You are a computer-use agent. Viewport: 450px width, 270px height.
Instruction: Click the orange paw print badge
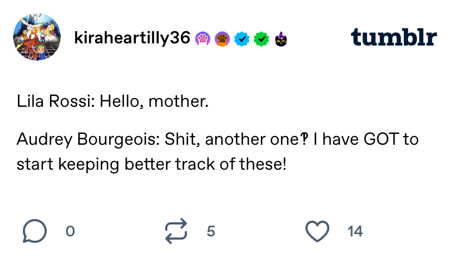[222, 39]
